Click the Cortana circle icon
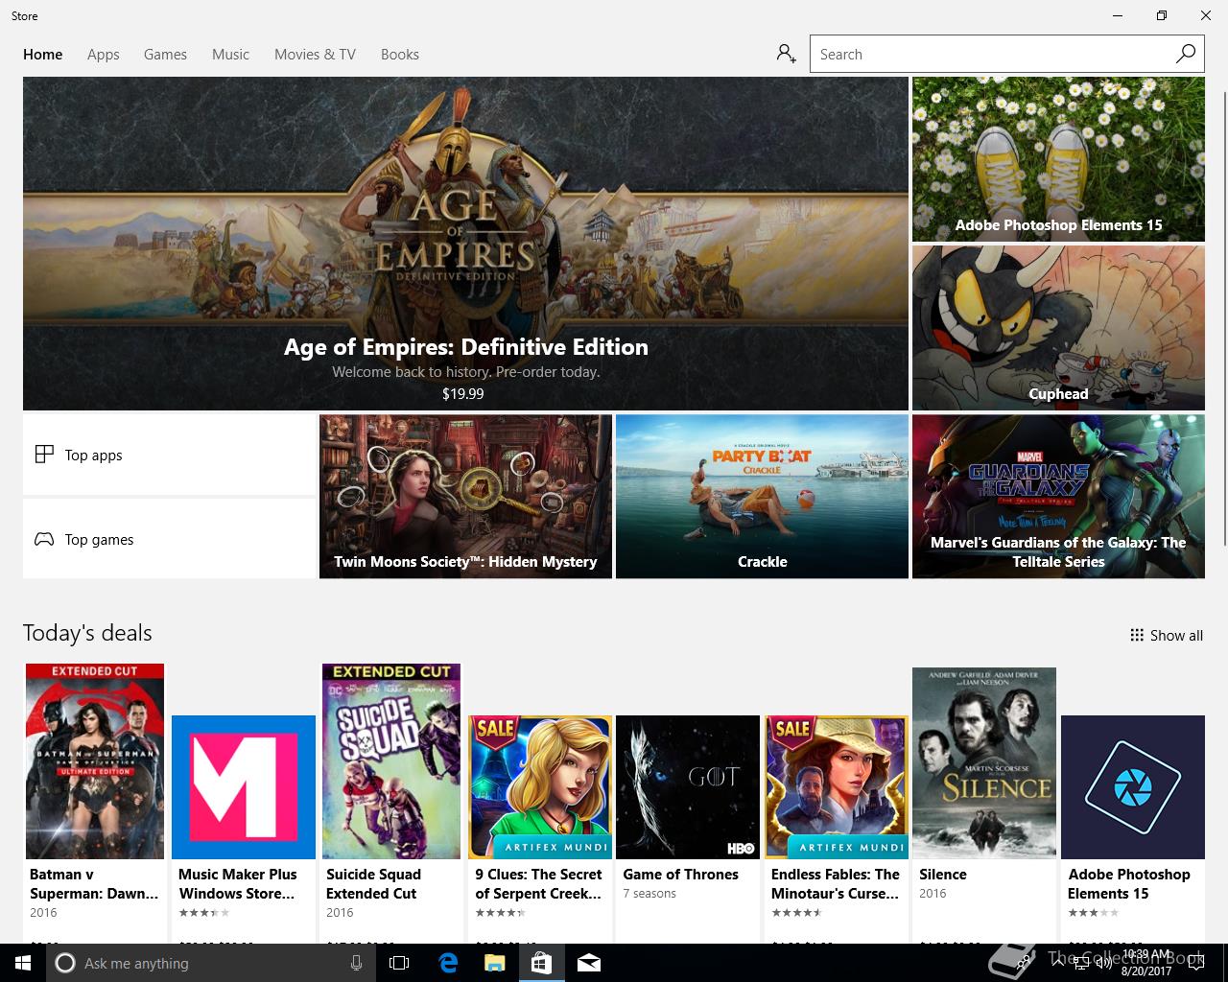The width and height of the screenshot is (1228, 982). 65,963
